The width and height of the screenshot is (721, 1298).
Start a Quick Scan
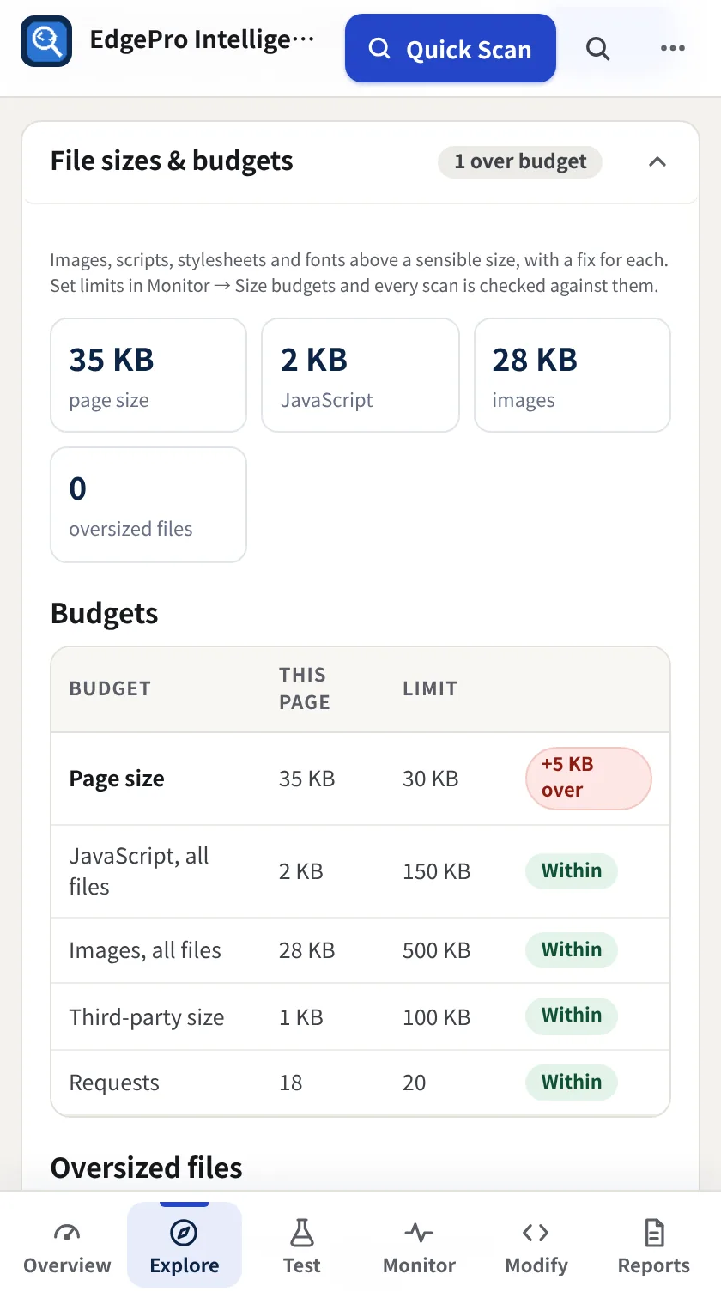tap(451, 49)
